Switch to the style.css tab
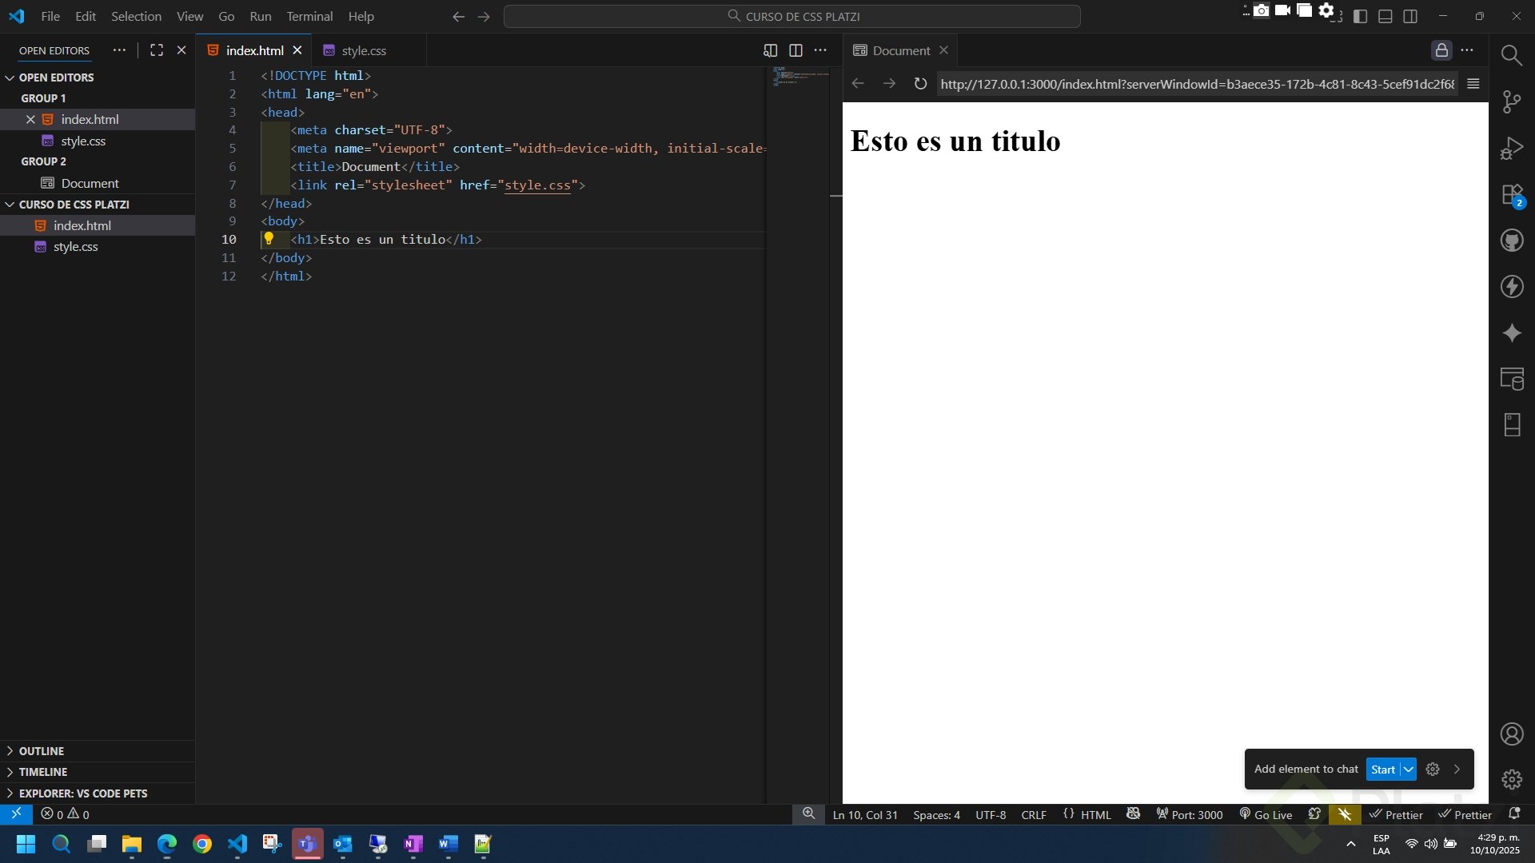This screenshot has width=1535, height=863. (363, 50)
